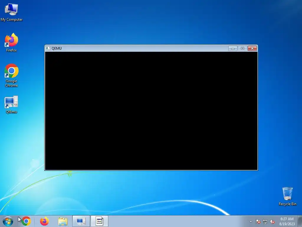Viewport: 302px width, 227px height.
Task: Select the QtEmu desktop shortcut
Action: coord(12,105)
